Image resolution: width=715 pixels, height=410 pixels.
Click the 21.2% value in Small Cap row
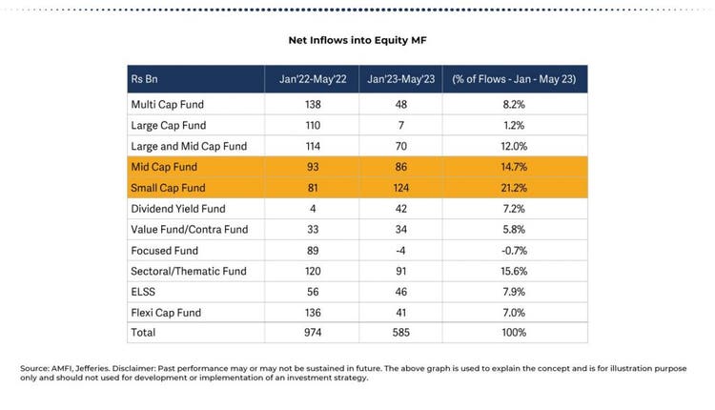click(x=515, y=188)
